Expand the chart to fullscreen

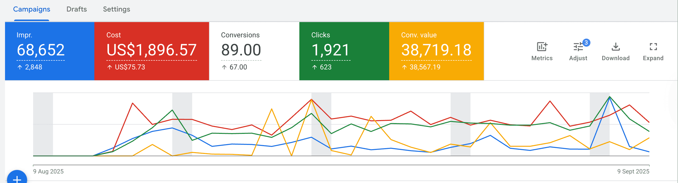coord(653,47)
